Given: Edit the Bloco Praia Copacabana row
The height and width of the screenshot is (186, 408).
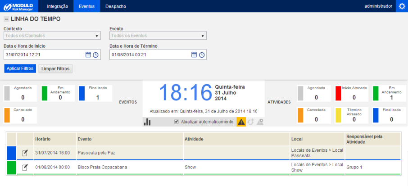Looking at the screenshot, I should [25, 167].
